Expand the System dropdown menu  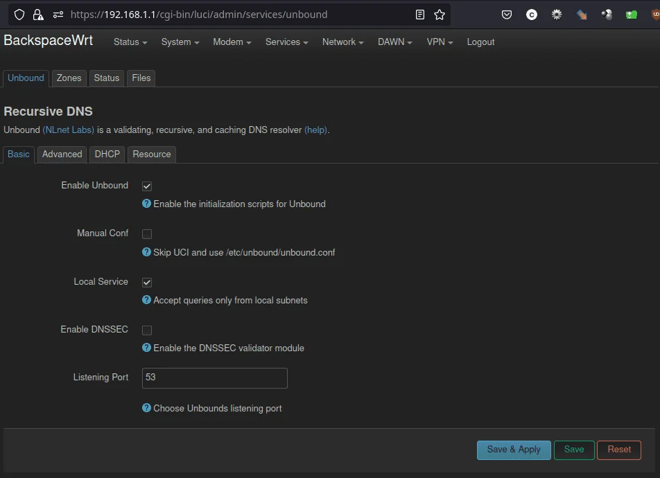[x=180, y=42]
